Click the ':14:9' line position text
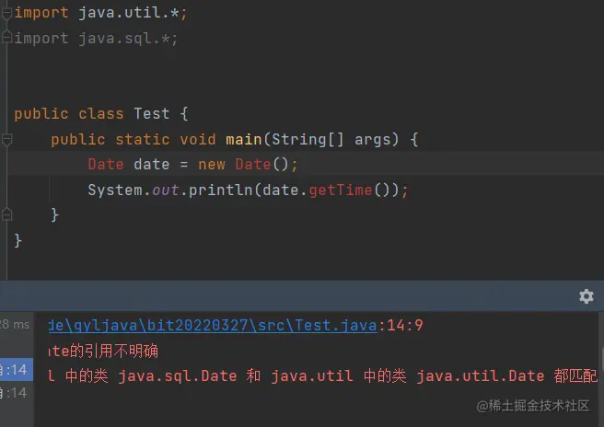 pyautogui.click(x=401, y=326)
